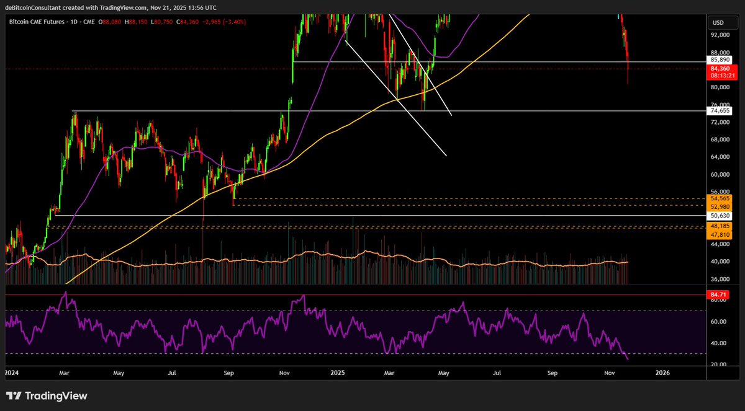Screen dimensions: 745x411
Task: Click the orange 48,185 price label
Action: 720,227
